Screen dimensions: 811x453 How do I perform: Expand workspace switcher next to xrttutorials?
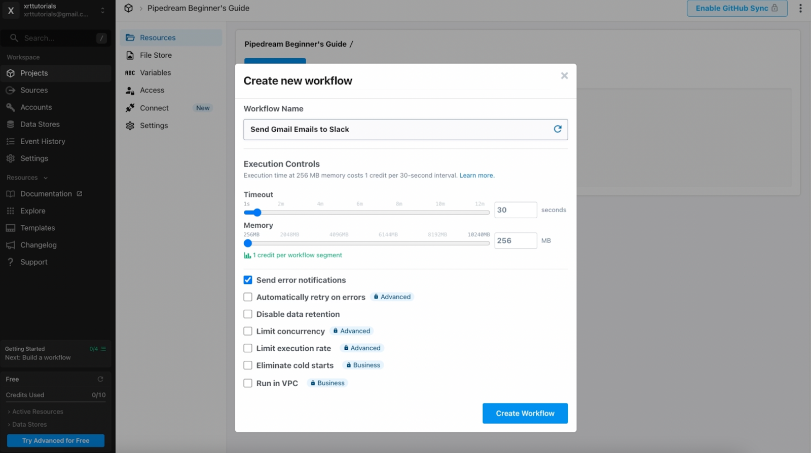point(103,10)
